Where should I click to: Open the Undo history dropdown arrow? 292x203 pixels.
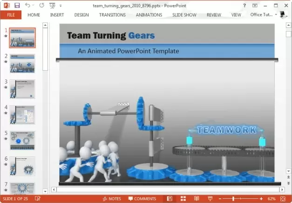33,6
